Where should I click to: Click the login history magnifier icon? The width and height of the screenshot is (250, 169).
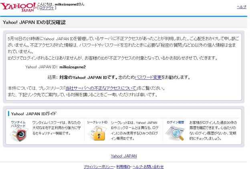175,133
